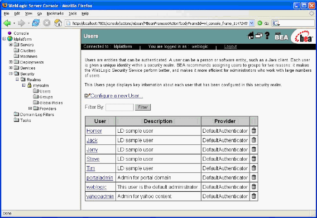Click the Firefox Back arrow button
The image size is (317, 218).
click(x=7, y=23)
